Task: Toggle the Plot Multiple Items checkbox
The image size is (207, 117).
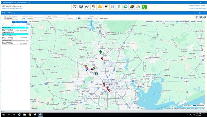Action: coord(176,22)
